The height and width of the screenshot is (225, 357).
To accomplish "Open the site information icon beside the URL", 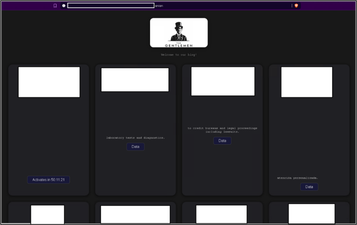I will (x=64, y=6).
